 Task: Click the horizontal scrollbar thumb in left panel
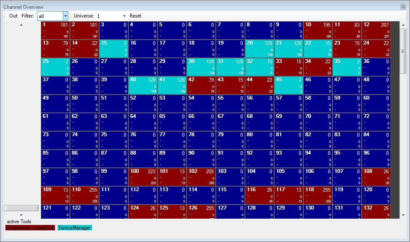[21, 208]
